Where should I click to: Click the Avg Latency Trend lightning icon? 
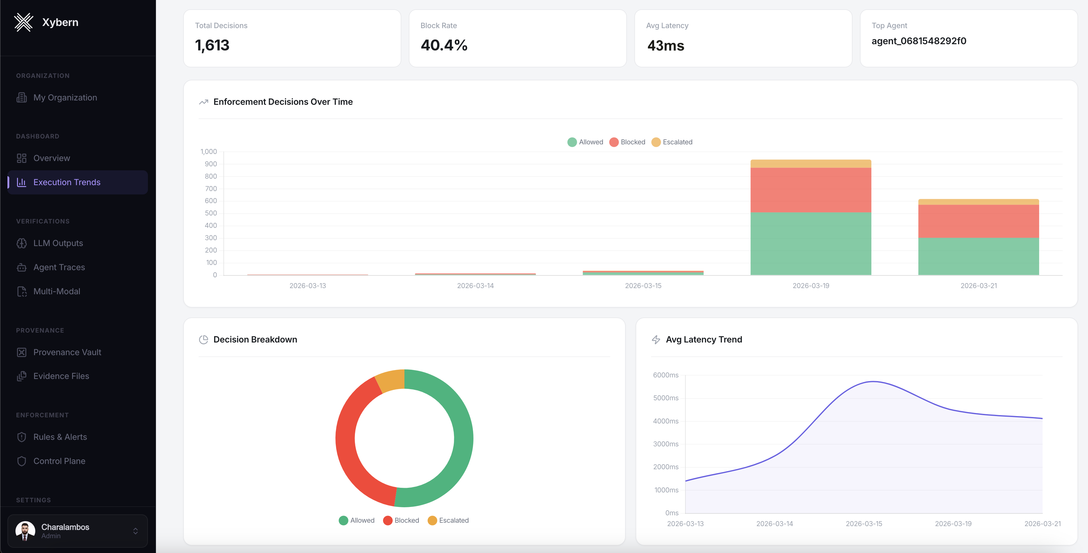656,339
